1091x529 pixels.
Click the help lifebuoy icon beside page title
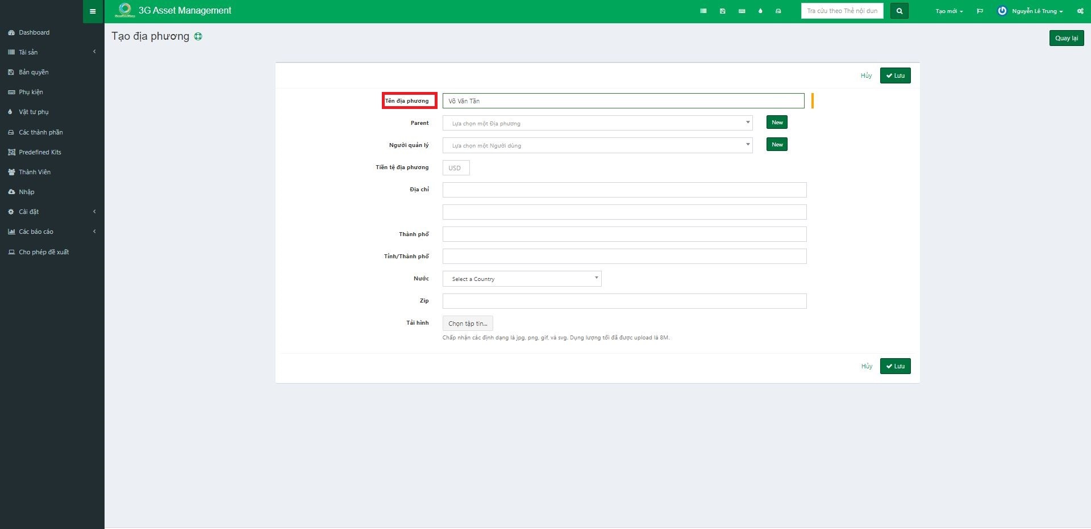[198, 36]
